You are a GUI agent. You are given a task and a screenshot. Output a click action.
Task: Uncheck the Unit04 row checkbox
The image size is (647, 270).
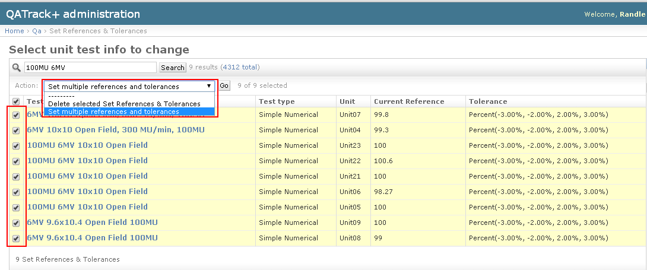[x=16, y=131]
